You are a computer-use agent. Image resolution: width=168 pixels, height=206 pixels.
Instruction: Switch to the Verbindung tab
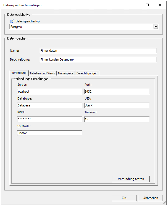pos(19,73)
